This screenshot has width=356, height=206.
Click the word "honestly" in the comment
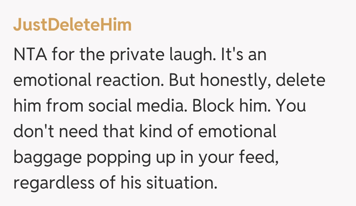click(234, 81)
